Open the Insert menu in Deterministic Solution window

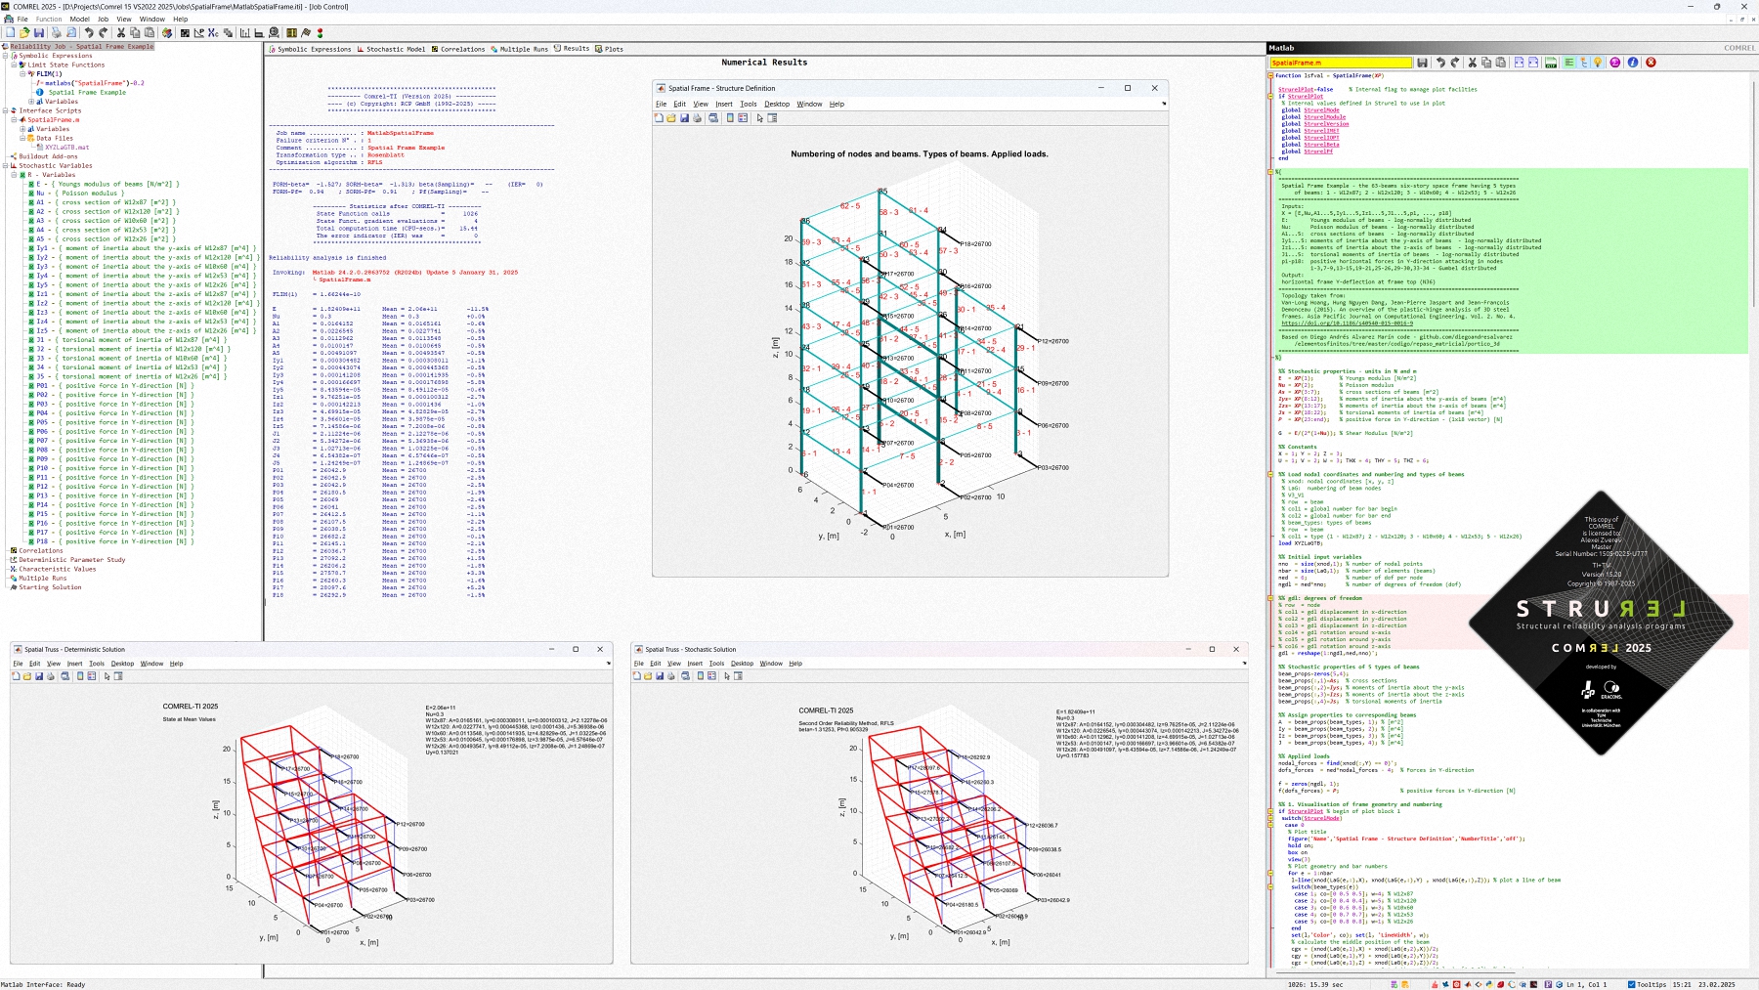coord(74,664)
